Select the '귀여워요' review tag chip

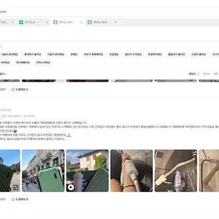pyautogui.click(x=5, y=62)
